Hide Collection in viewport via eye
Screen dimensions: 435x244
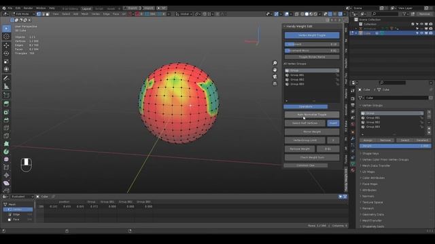point(421,24)
